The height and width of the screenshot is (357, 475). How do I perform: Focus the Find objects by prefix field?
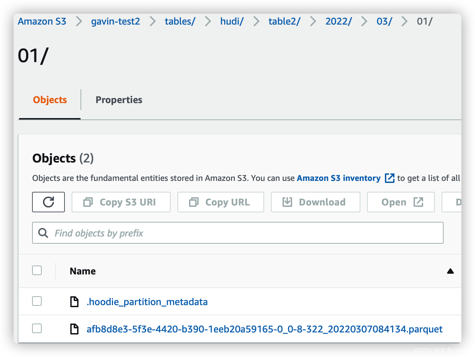[238, 233]
